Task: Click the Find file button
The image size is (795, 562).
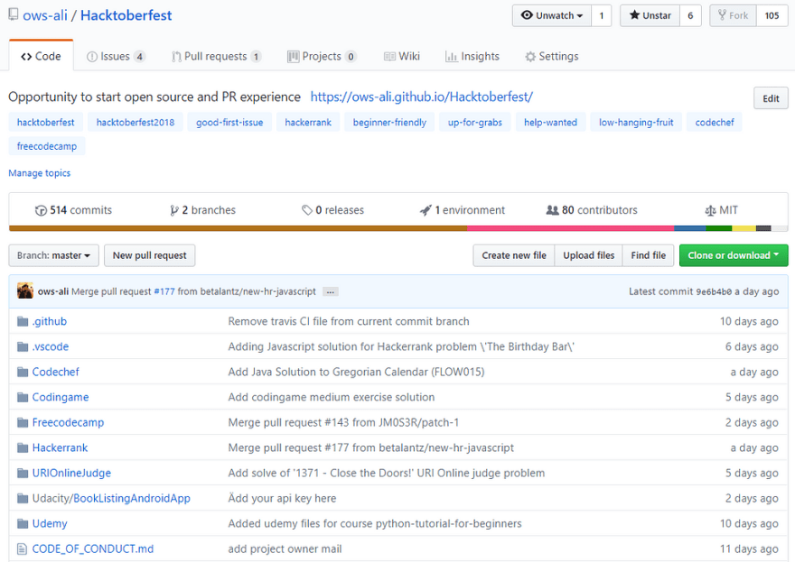Action: (649, 255)
